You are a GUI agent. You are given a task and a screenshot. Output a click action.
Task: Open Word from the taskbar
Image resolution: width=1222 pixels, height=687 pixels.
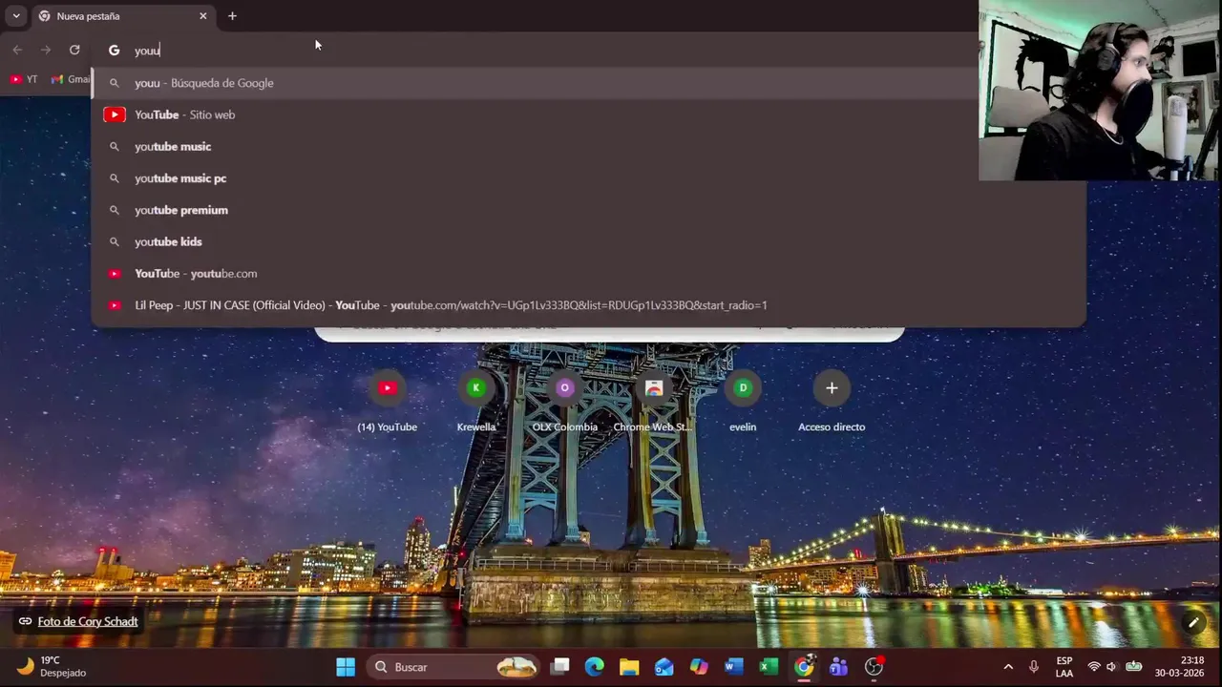733,667
